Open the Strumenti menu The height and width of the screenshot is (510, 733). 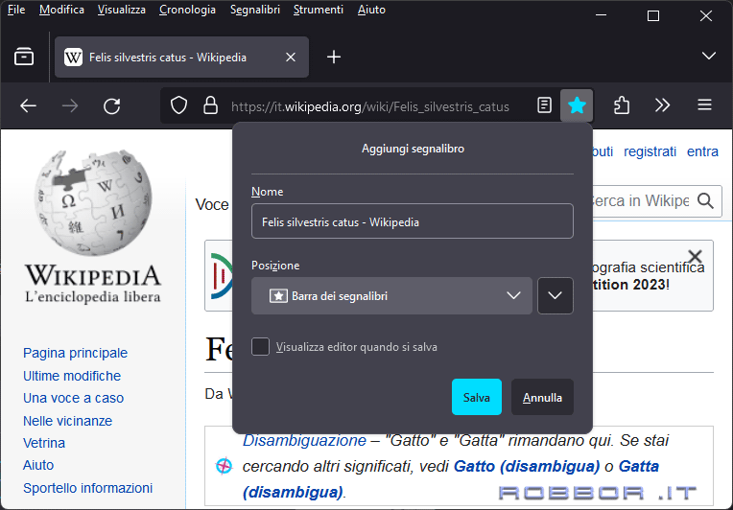coord(319,10)
